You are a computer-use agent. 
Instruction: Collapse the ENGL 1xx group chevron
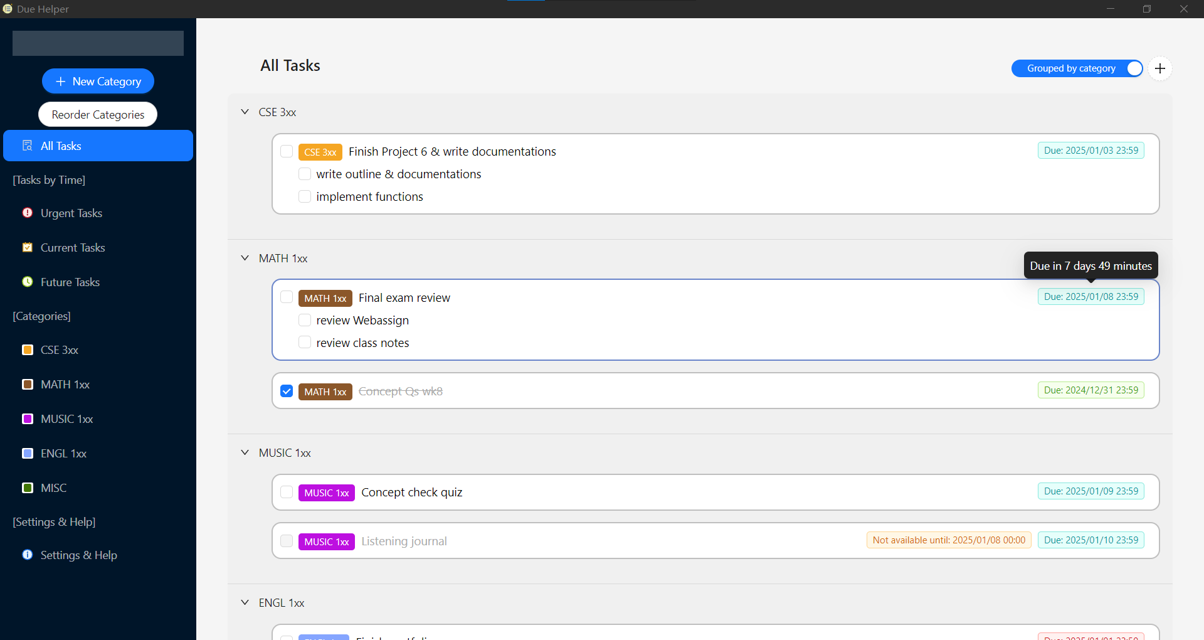pyautogui.click(x=245, y=602)
